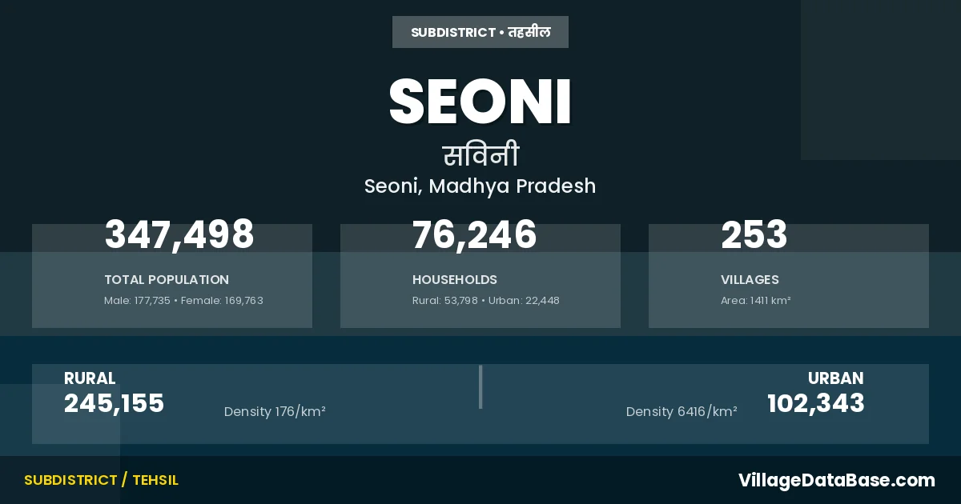This screenshot has width=961, height=504.
Task: Select the RURAL heading
Action: click(x=90, y=378)
